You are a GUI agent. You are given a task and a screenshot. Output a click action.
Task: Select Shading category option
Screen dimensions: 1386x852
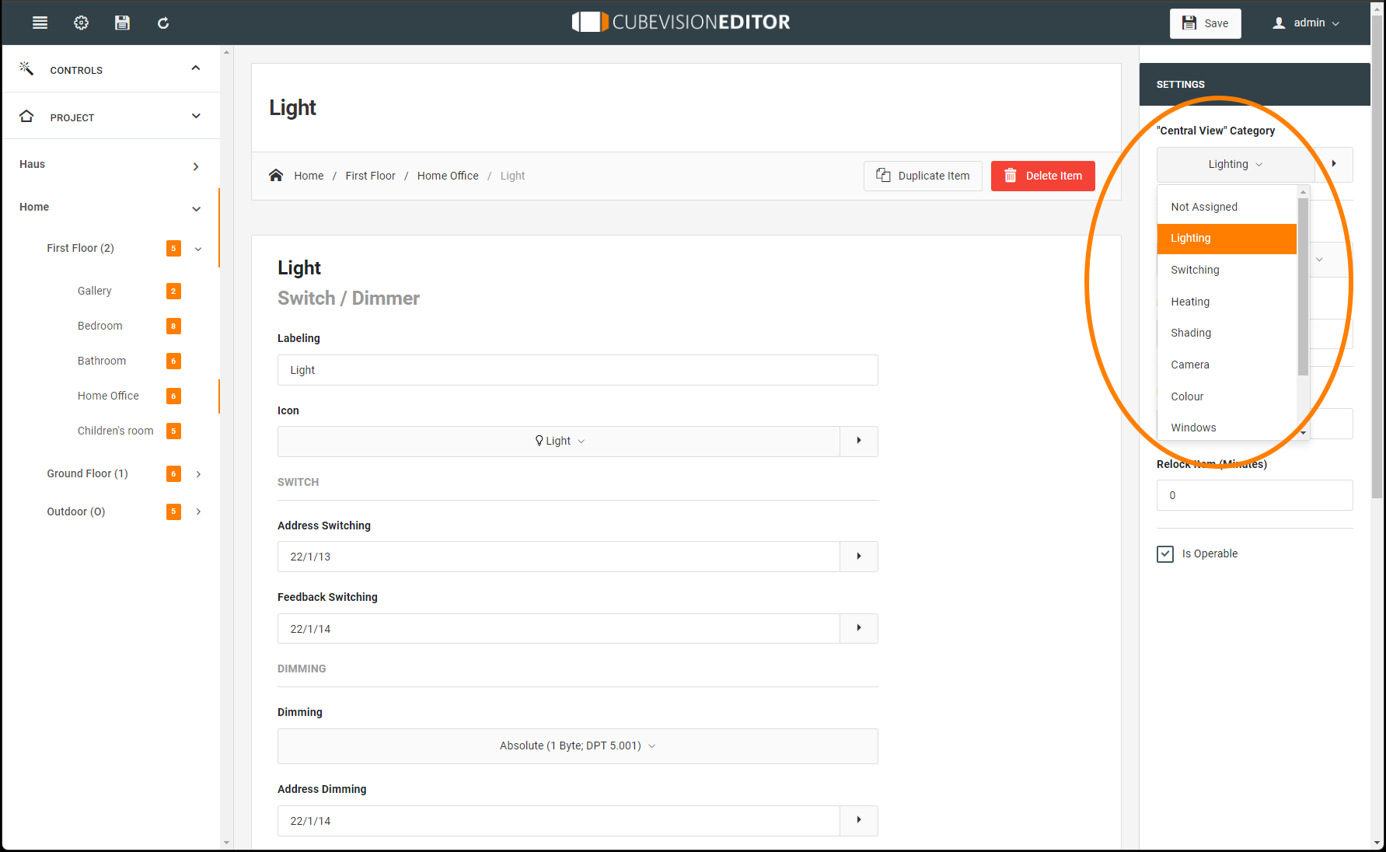(x=1227, y=333)
